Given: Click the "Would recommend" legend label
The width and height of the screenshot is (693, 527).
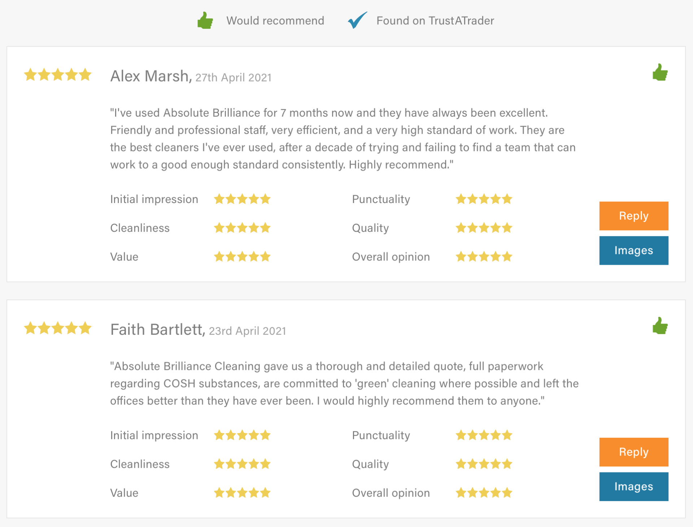Looking at the screenshot, I should tap(275, 21).
